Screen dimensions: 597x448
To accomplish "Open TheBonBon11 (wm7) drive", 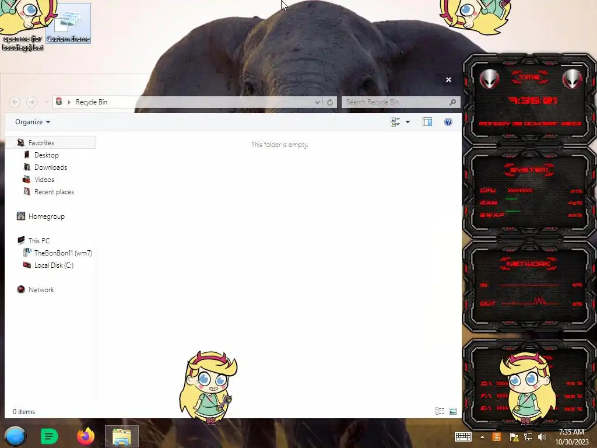I will pyautogui.click(x=63, y=253).
